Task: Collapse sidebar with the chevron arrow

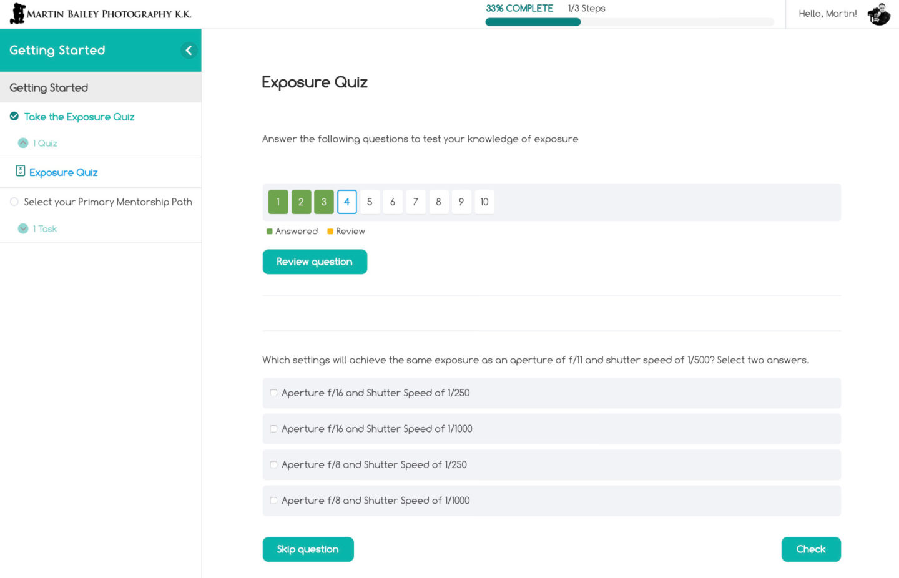Action: coord(189,50)
